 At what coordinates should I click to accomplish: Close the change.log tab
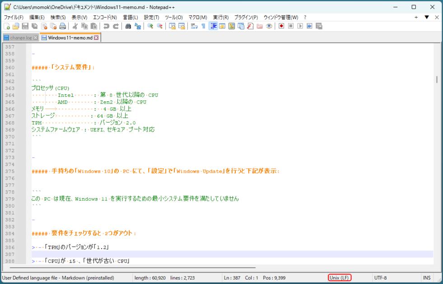point(35,38)
